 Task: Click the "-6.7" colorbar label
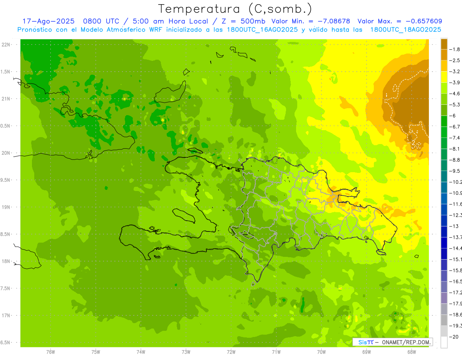455,127
